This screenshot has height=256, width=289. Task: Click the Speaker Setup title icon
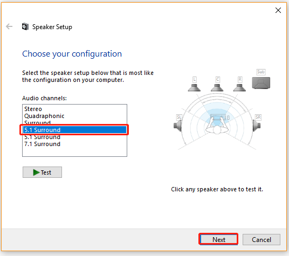[25, 26]
